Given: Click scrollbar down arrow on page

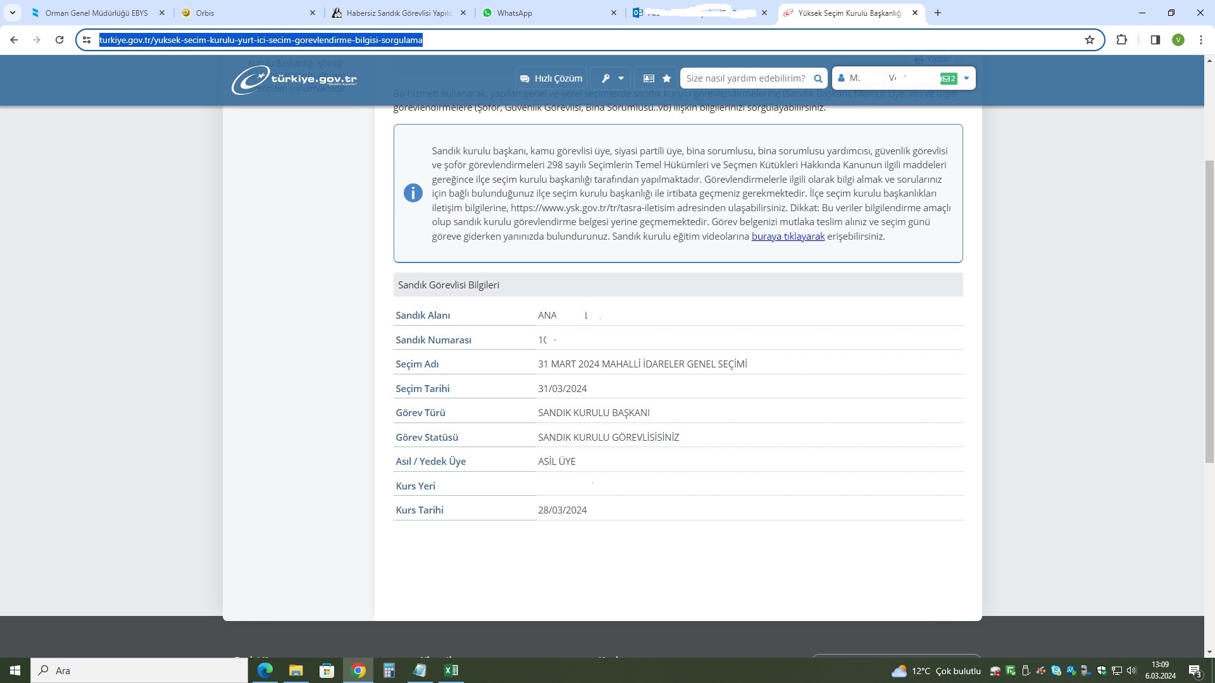Looking at the screenshot, I should 1209,652.
